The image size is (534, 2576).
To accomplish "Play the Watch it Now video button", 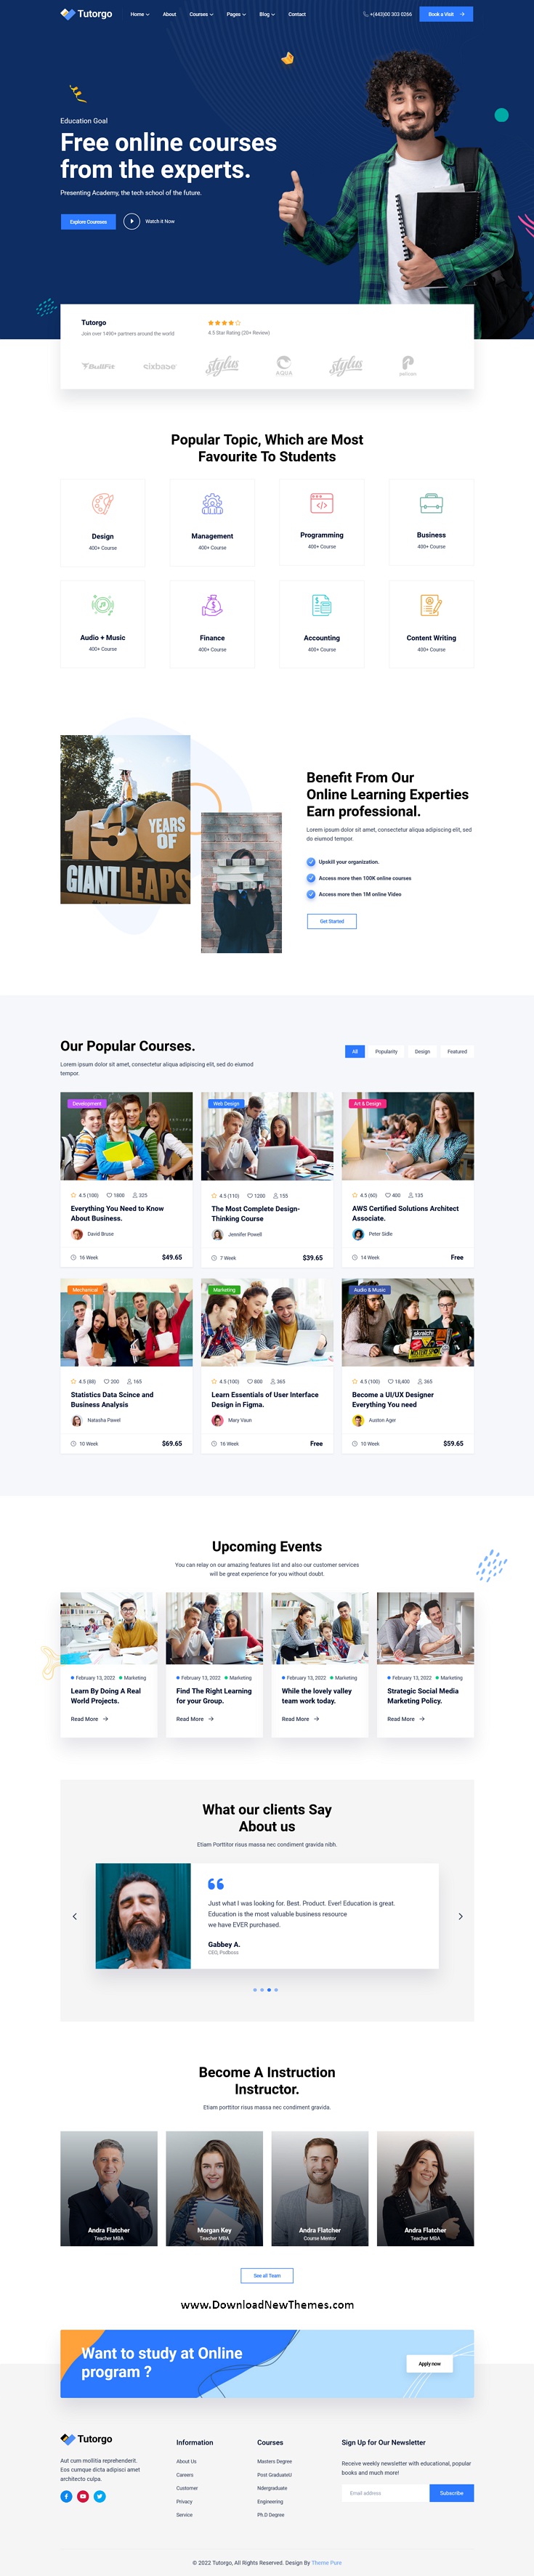I will (132, 221).
